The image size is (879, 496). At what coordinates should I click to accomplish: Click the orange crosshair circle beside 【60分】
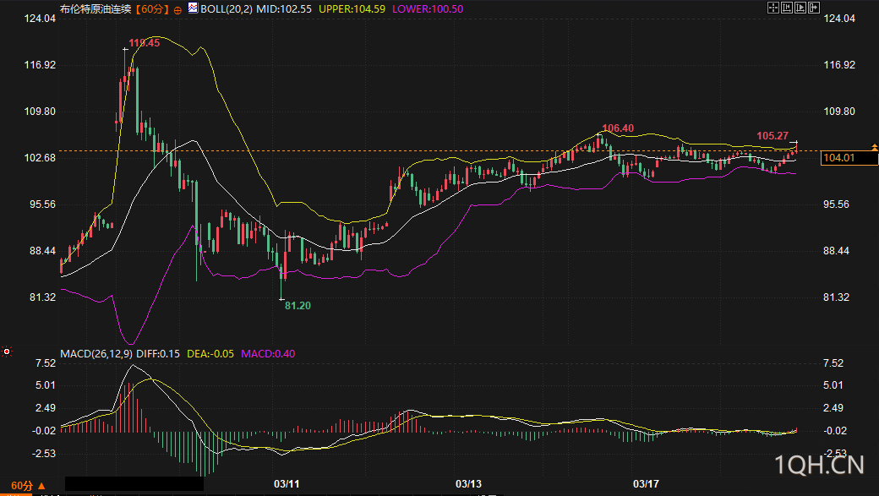pyautogui.click(x=177, y=9)
